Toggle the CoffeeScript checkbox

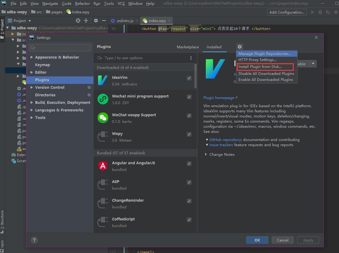coord(189,220)
